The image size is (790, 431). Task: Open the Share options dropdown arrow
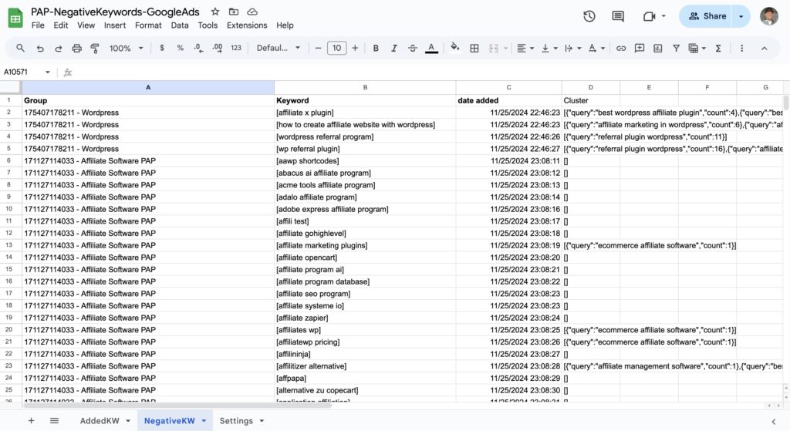741,16
